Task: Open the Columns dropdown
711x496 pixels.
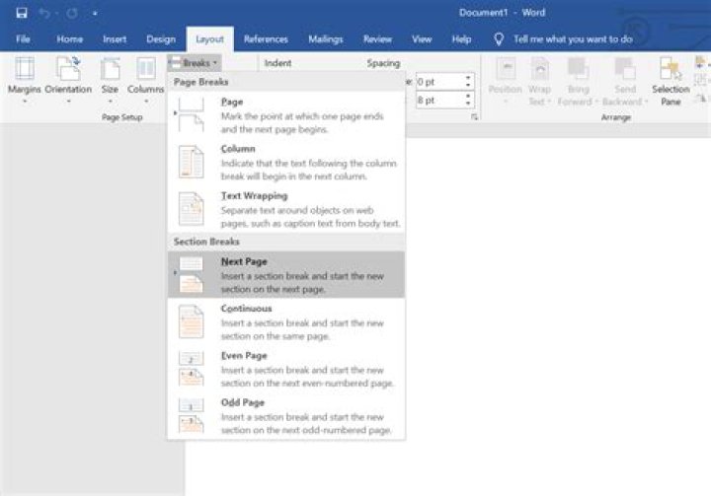Action: 145,81
